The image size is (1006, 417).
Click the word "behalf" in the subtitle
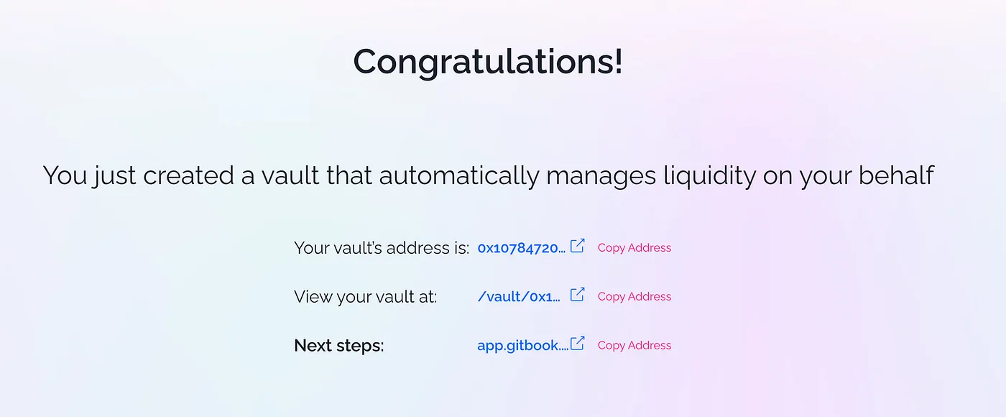896,175
